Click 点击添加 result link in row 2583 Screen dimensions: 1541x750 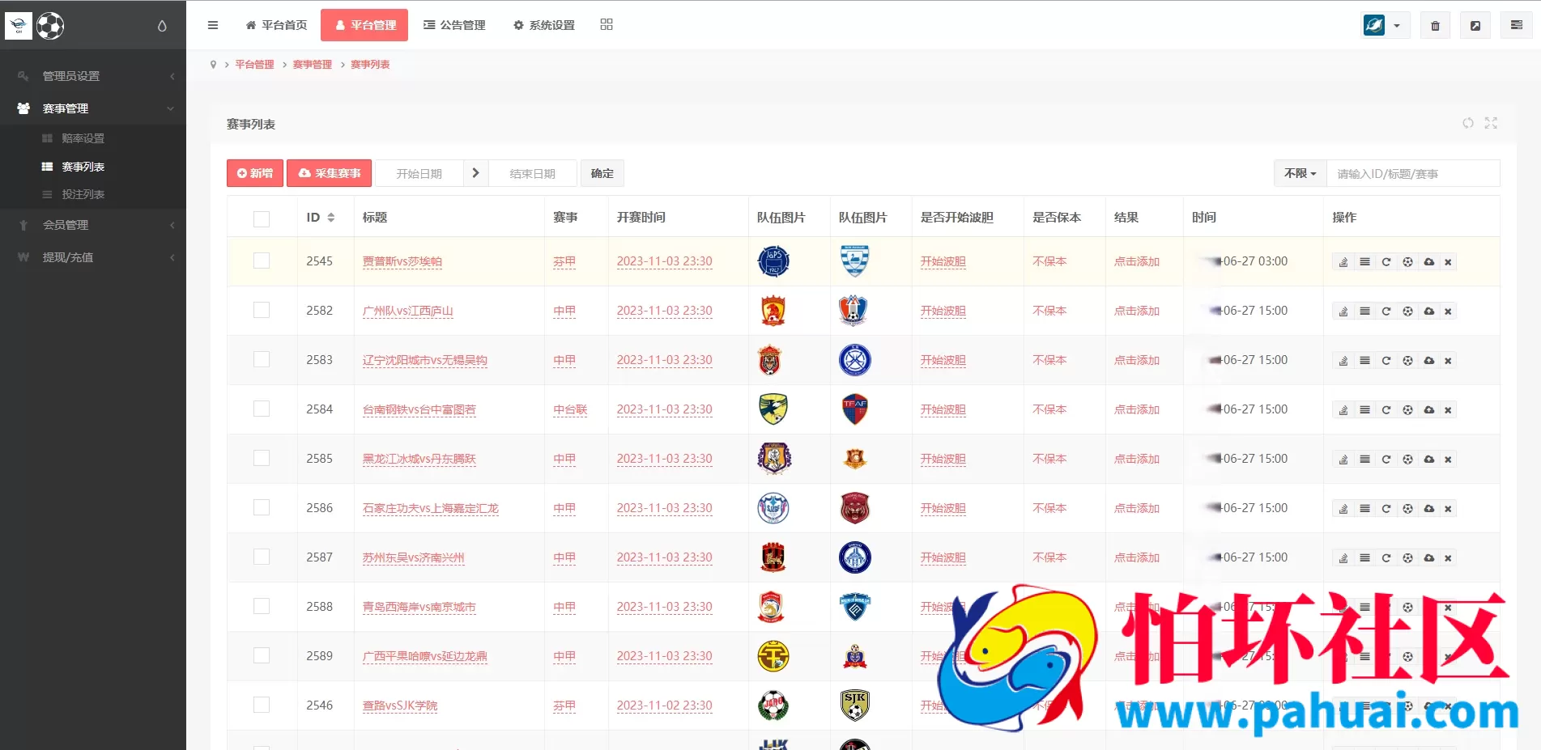click(x=1137, y=360)
